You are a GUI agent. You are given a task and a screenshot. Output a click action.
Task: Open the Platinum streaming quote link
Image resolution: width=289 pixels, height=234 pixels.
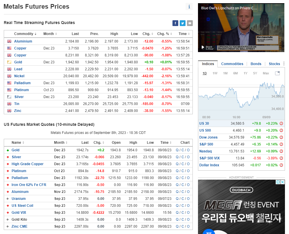point(21,90)
